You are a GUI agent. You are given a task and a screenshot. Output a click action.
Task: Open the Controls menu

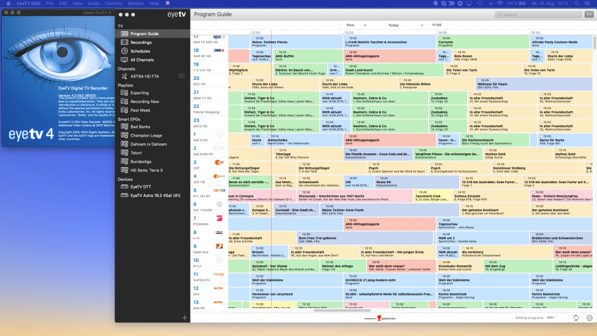click(113, 4)
